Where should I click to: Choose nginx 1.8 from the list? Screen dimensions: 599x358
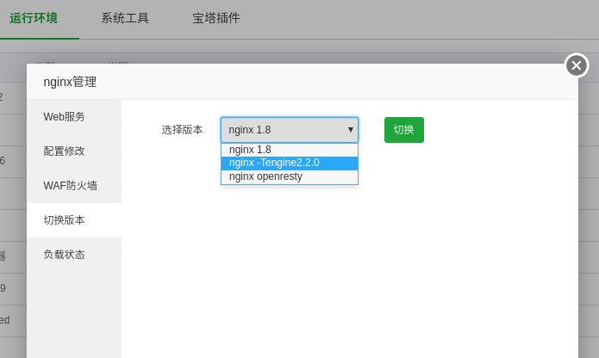click(290, 150)
